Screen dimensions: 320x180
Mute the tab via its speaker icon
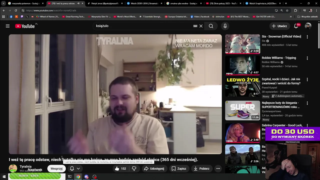coord(78,3)
